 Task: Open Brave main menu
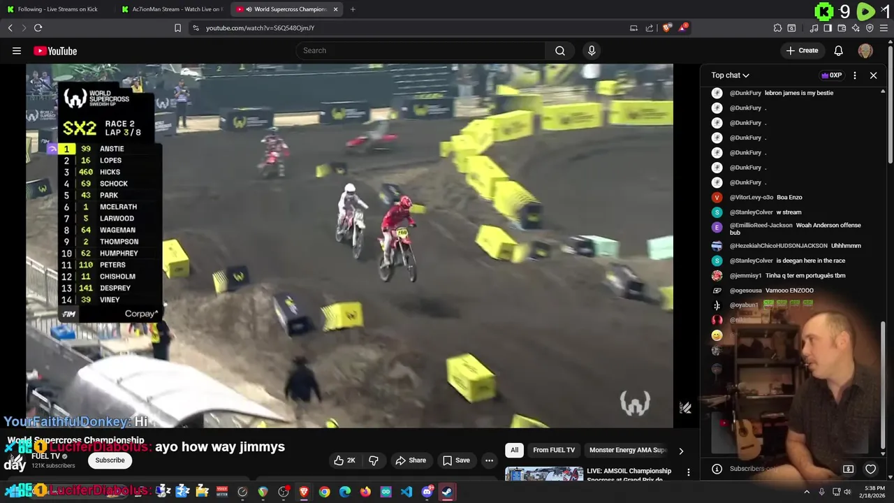884,28
